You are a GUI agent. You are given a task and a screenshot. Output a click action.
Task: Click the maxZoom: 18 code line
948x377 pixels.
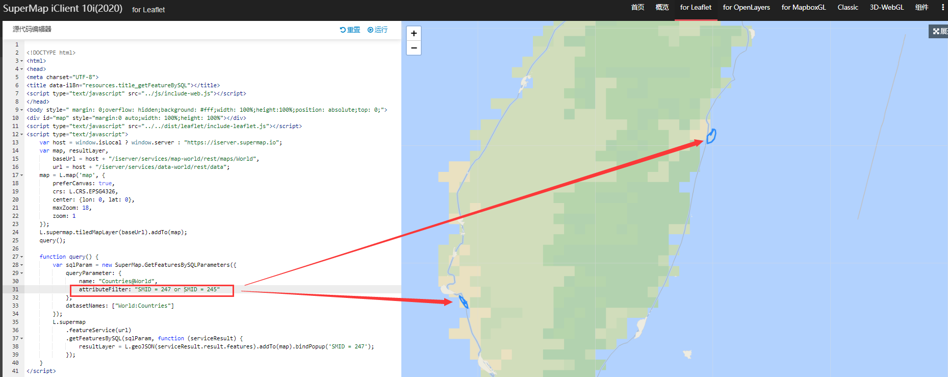coord(72,208)
